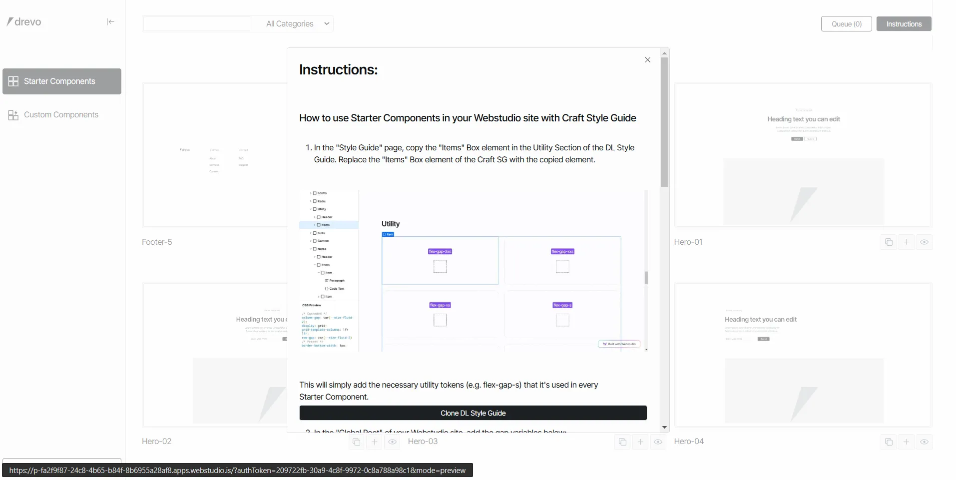Open the Footer-5 component thumbnail
The image size is (956, 480).
[x=215, y=155]
